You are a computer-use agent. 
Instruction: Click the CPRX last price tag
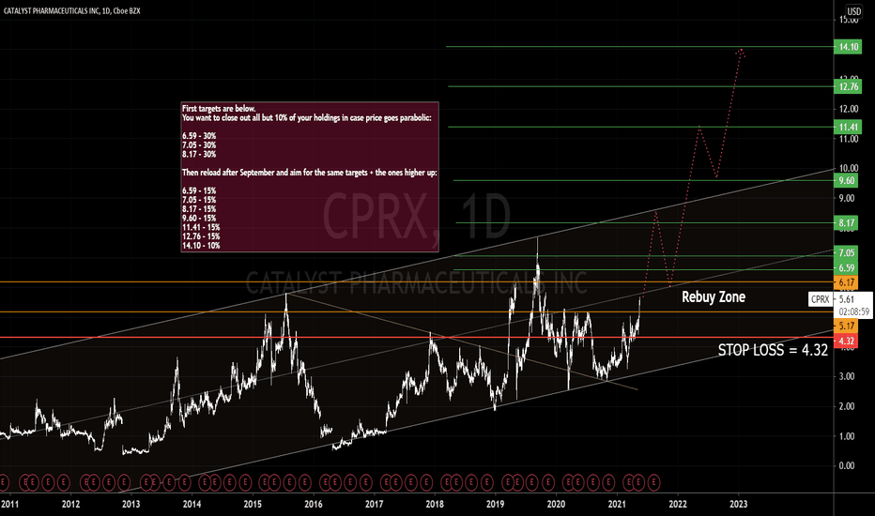(820, 299)
